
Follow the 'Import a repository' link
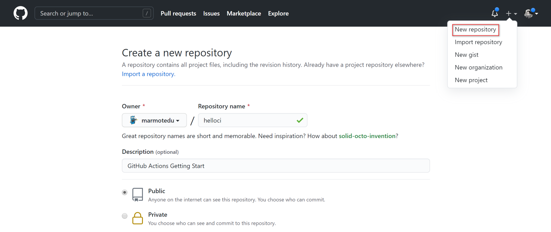148,74
